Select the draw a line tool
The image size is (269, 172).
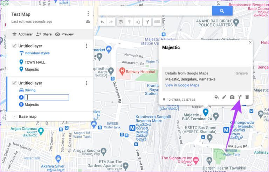click(x=138, y=22)
